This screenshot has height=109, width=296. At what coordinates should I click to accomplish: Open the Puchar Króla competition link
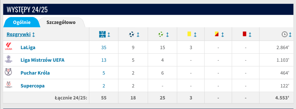pyautogui.click(x=35, y=73)
